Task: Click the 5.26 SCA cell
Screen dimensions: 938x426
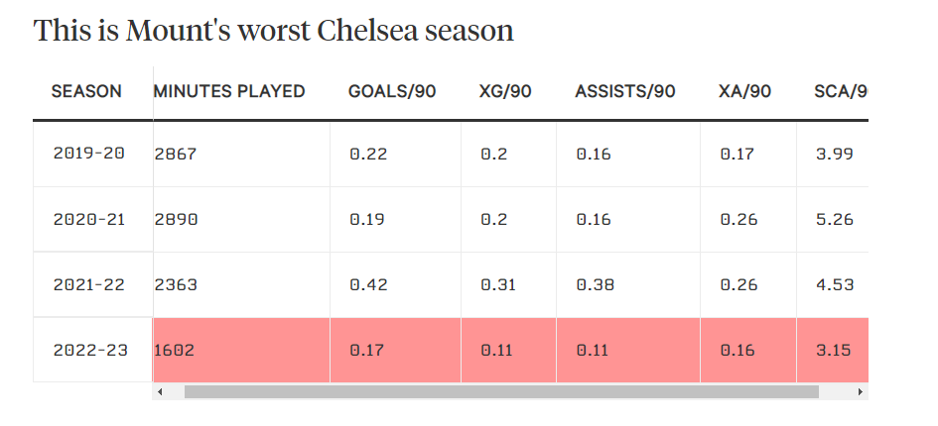Action: click(x=834, y=219)
